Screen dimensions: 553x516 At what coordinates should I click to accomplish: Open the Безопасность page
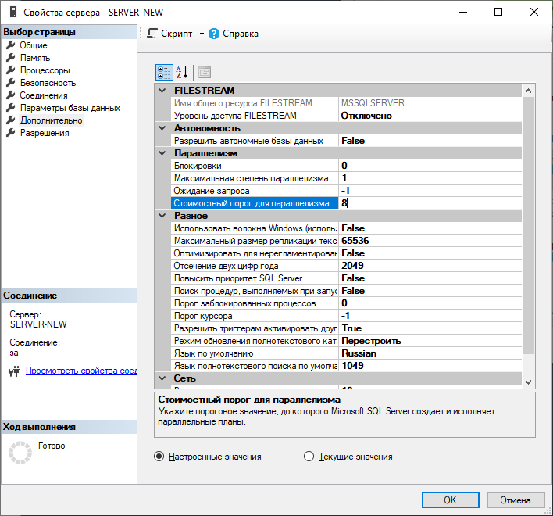coord(48,83)
